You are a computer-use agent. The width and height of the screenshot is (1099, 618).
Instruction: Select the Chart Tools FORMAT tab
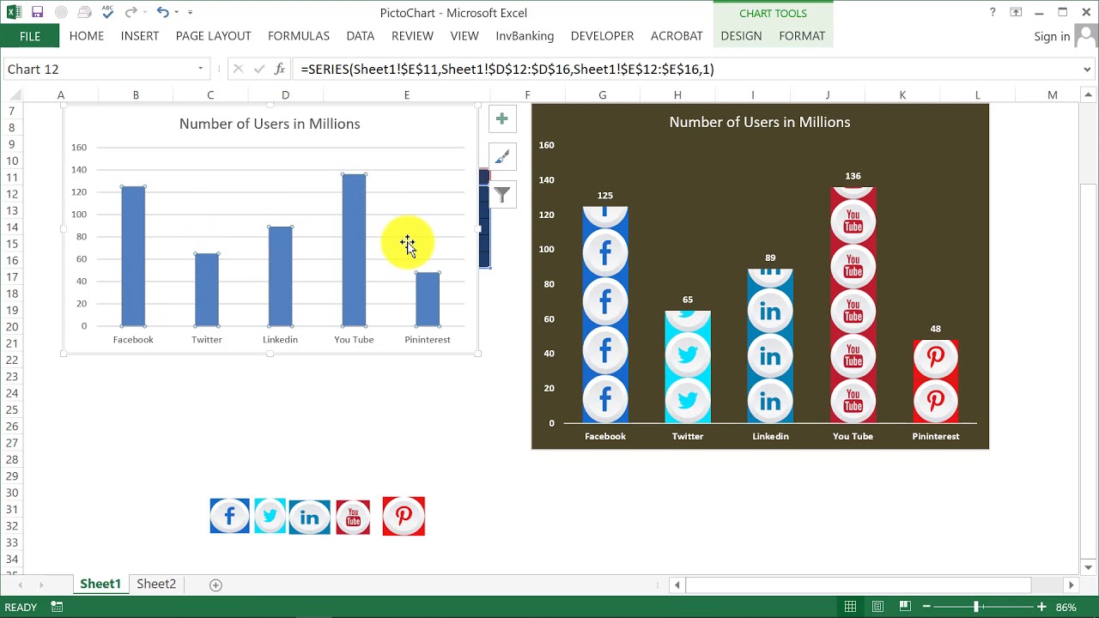coord(802,36)
